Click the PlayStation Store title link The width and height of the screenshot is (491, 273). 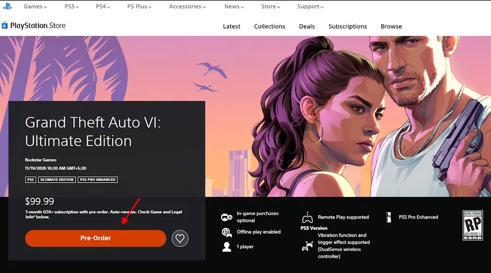38,26
